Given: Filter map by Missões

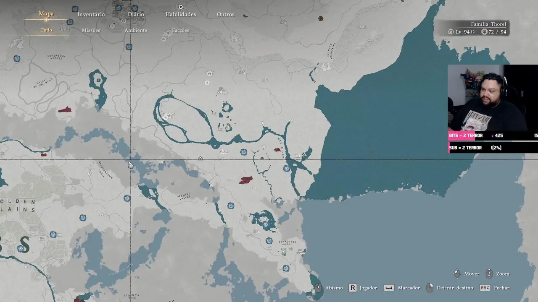Looking at the screenshot, I should tap(91, 30).
